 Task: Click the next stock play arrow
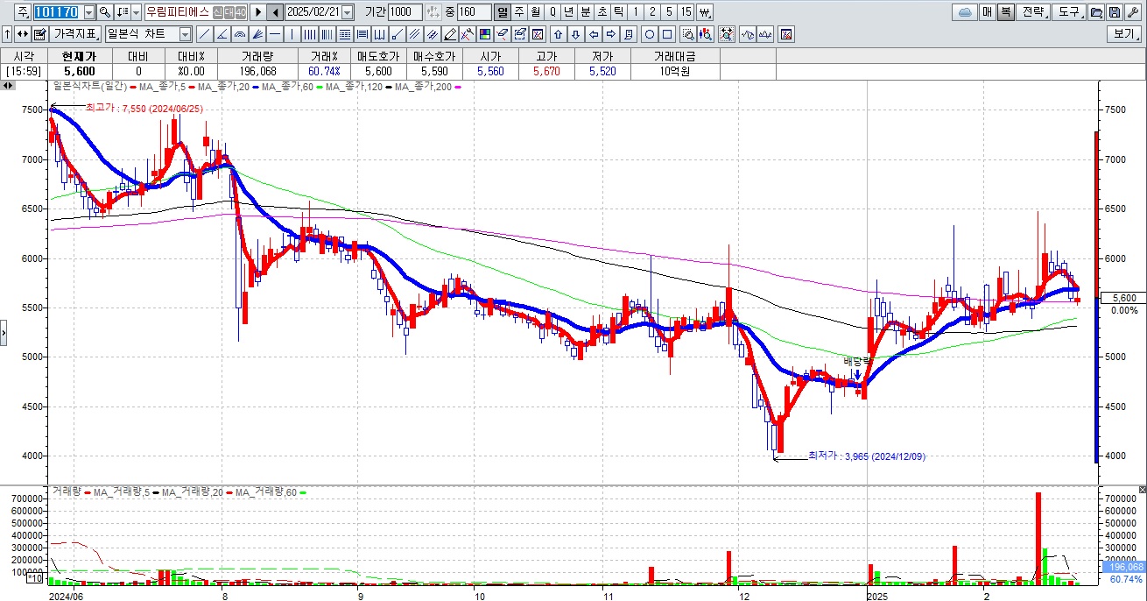tap(258, 12)
